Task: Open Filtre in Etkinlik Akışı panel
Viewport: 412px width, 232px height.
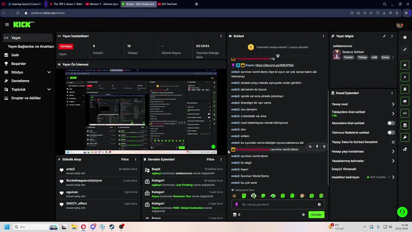Action: (x=125, y=159)
